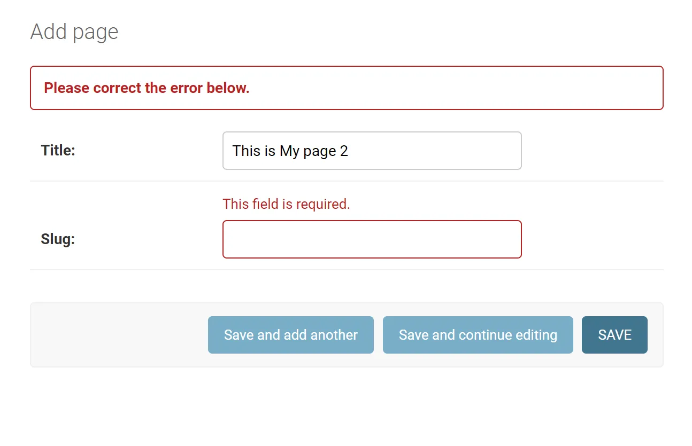Click the bold Slug: label
The height and width of the screenshot is (446, 692).
pos(58,239)
